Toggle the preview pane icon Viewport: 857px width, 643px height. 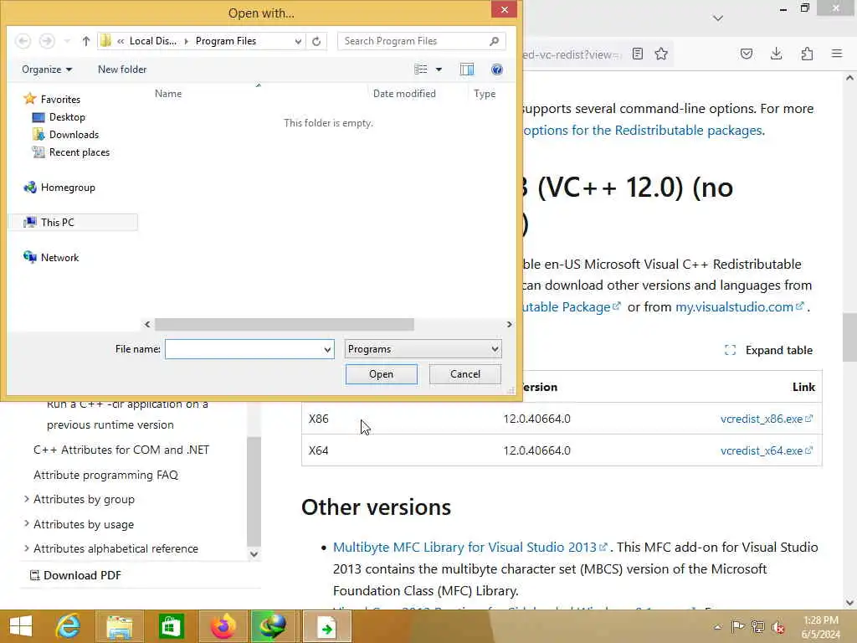[x=467, y=69]
